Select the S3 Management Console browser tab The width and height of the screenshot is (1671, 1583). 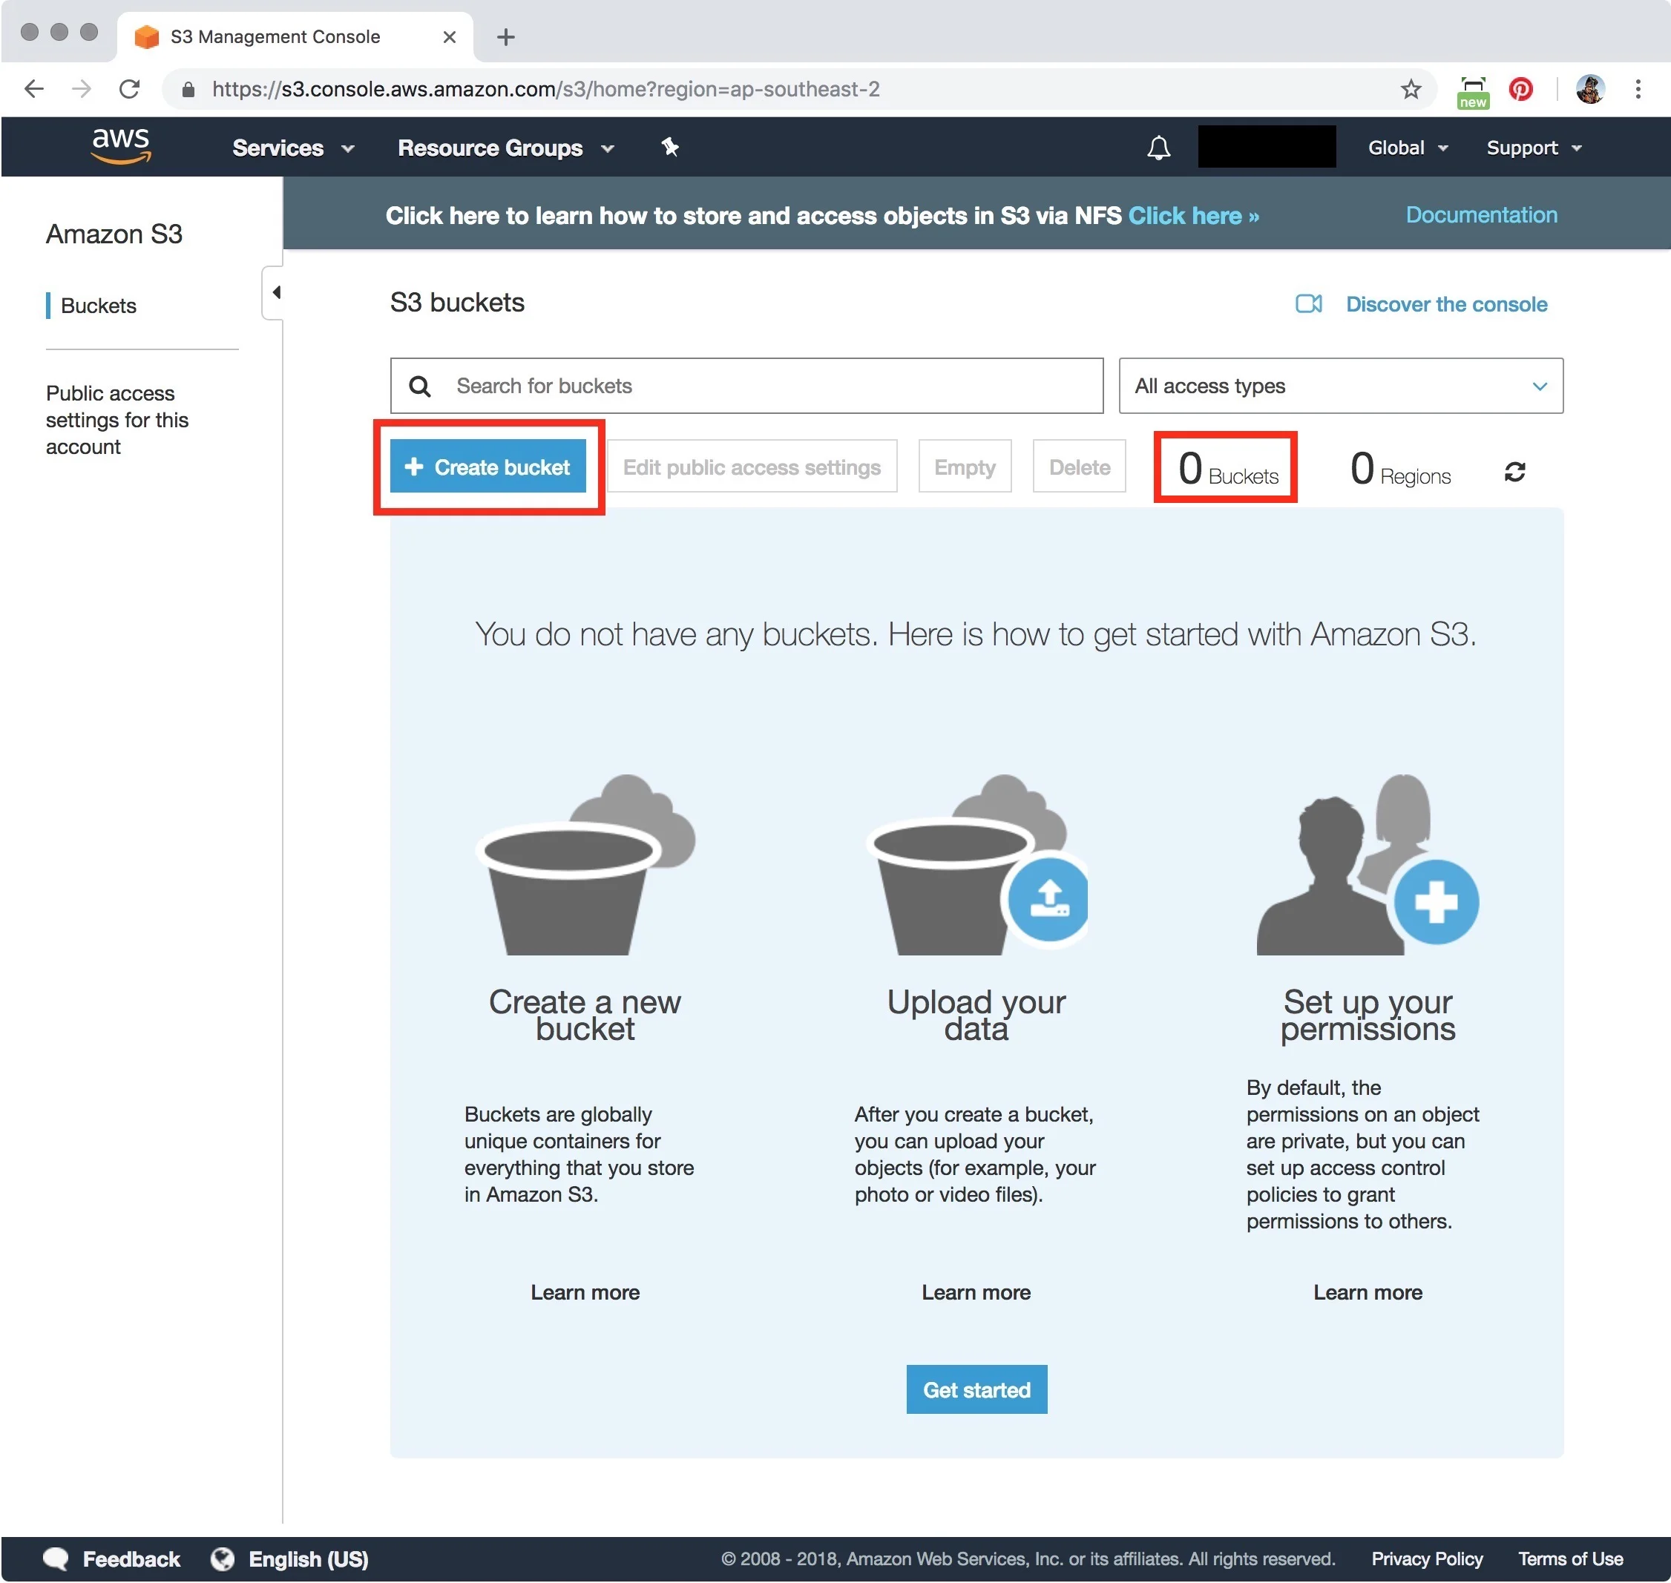(x=295, y=37)
